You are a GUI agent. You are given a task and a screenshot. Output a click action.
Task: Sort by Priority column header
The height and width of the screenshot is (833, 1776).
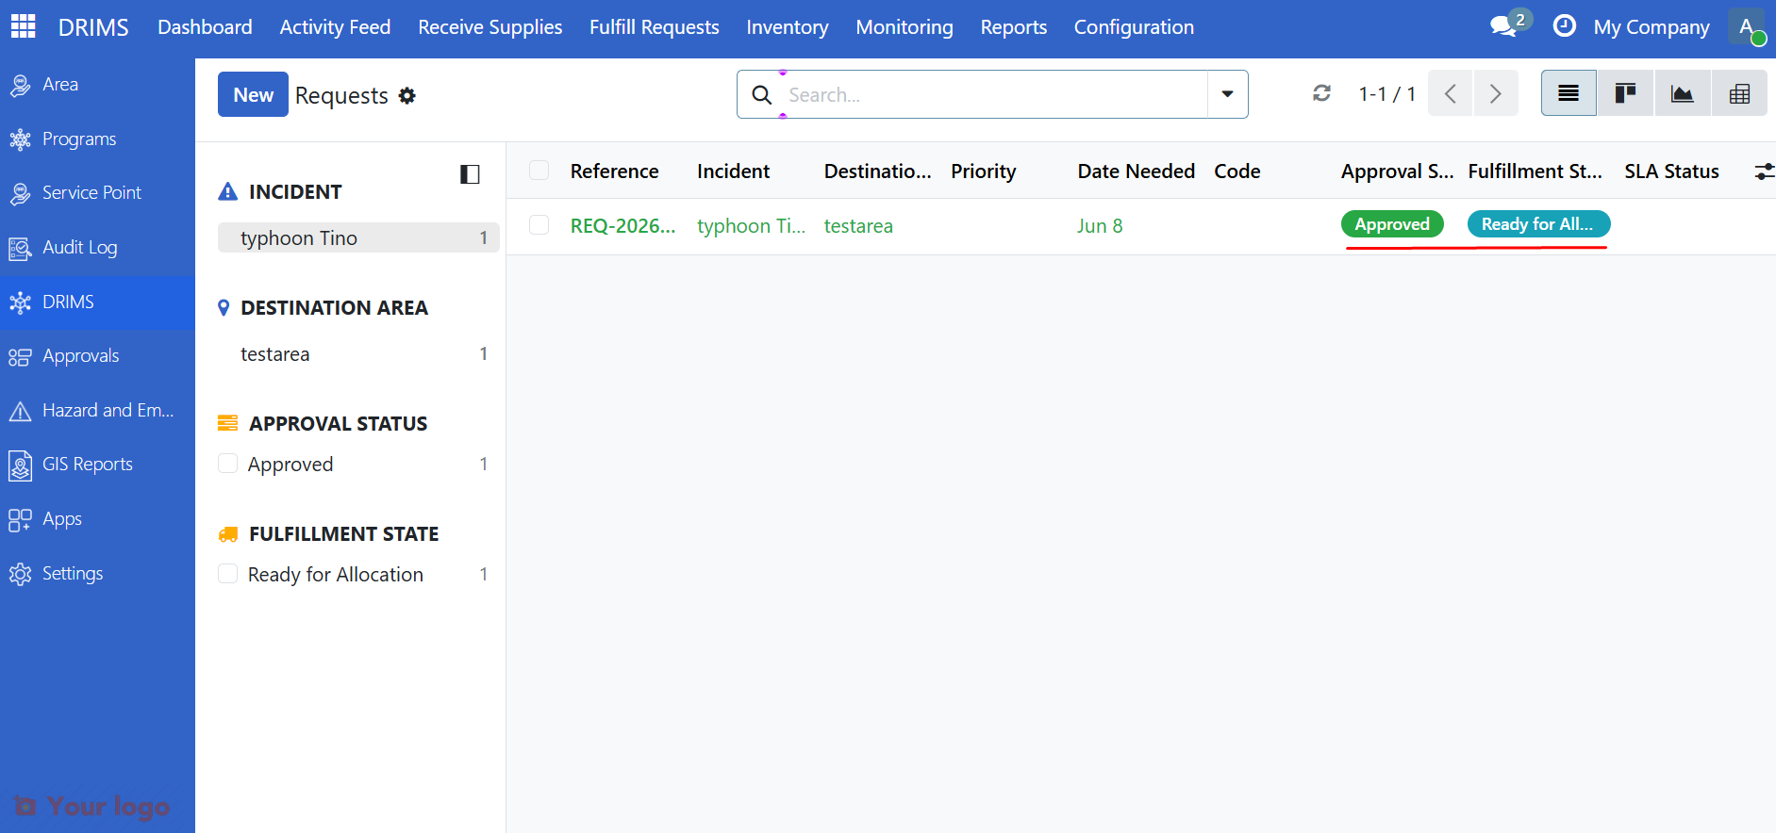click(x=983, y=171)
